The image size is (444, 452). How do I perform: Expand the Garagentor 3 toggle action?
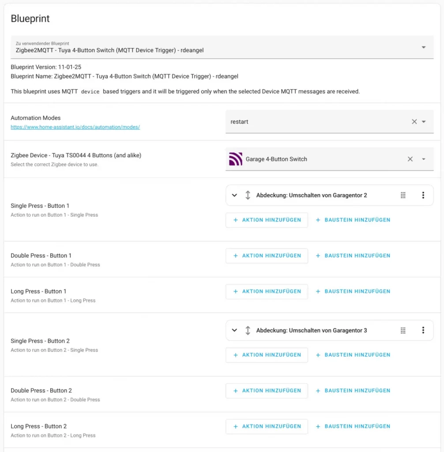[234, 330]
